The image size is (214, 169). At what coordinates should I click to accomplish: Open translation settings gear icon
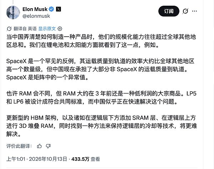60,29
